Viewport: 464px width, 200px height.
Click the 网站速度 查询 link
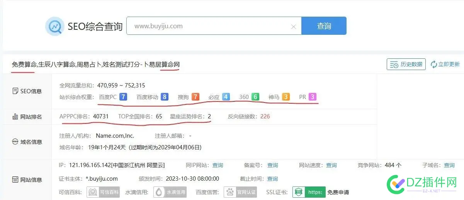(x=331, y=165)
